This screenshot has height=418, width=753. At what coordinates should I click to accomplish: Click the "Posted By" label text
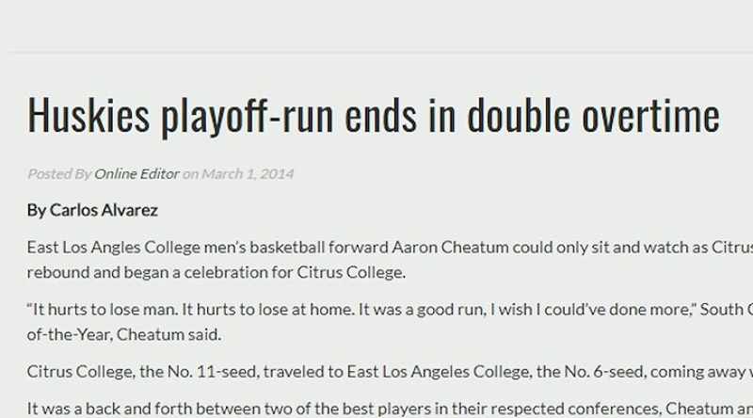pos(59,174)
